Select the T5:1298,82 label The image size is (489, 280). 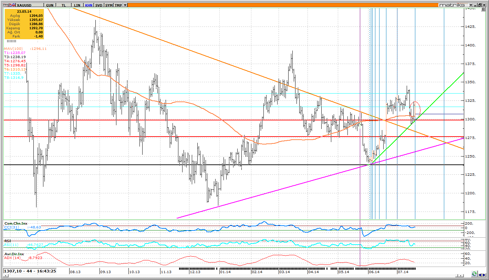[15, 65]
